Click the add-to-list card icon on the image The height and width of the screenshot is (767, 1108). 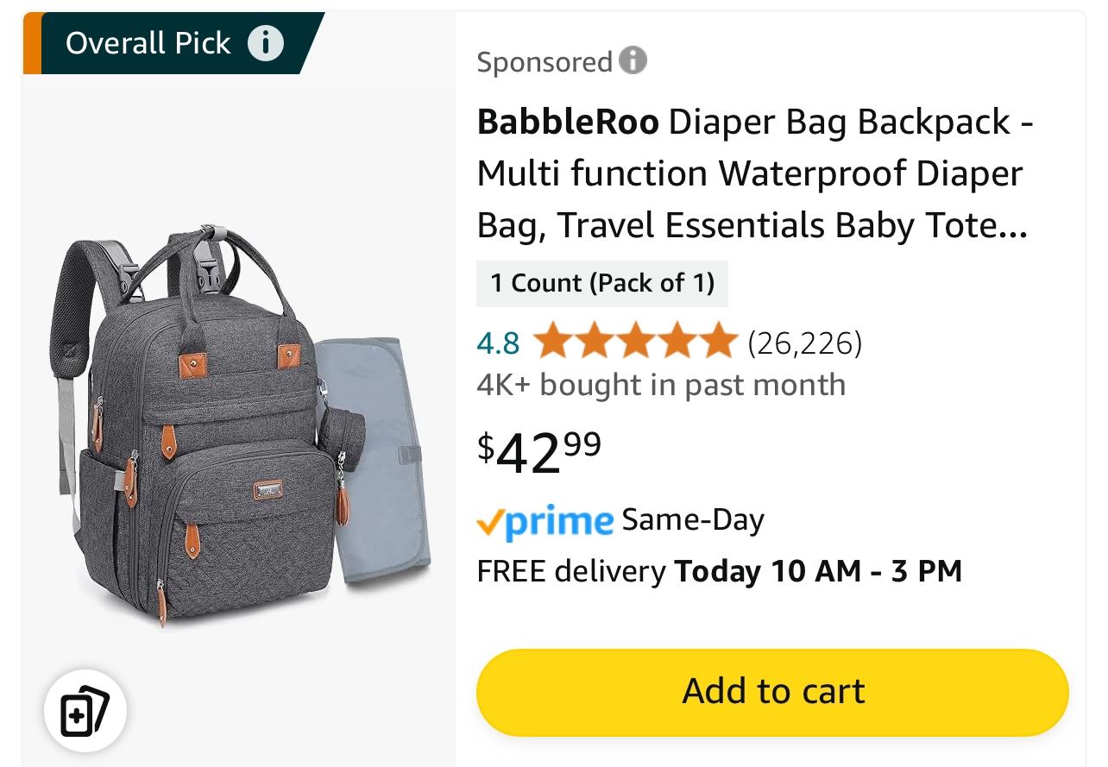(x=83, y=711)
